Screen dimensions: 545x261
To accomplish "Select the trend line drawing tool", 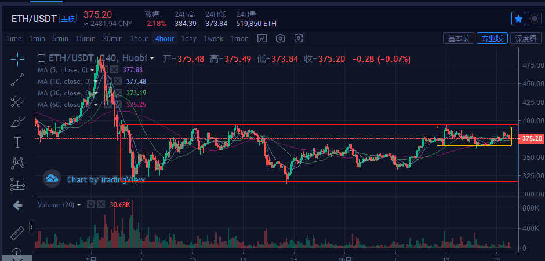I will coord(17,80).
